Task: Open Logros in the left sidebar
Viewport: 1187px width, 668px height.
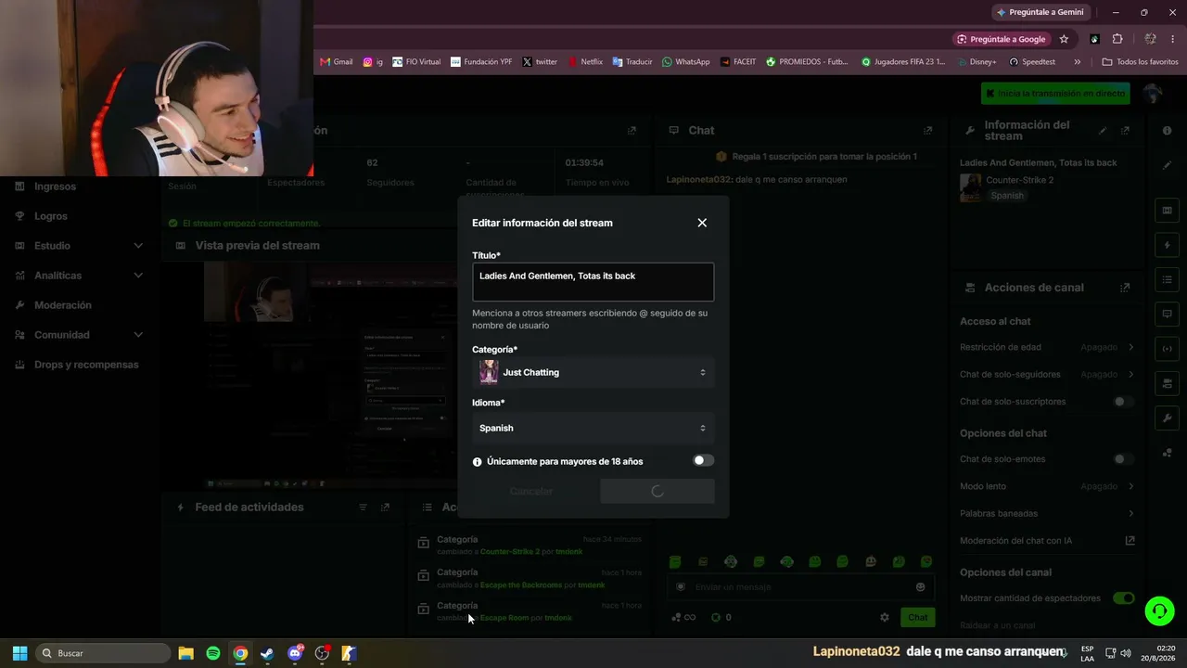Action: 51,216
